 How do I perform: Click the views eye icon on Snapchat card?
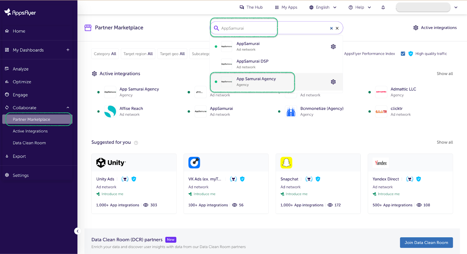[x=330, y=205]
